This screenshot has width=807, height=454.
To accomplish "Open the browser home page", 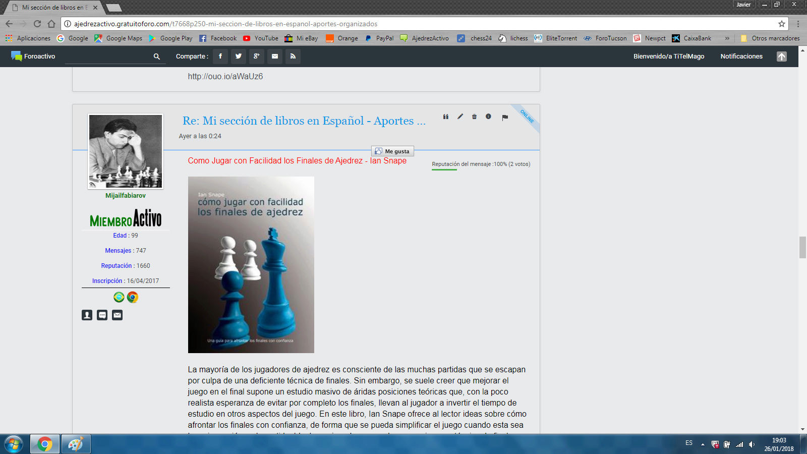I will point(51,24).
